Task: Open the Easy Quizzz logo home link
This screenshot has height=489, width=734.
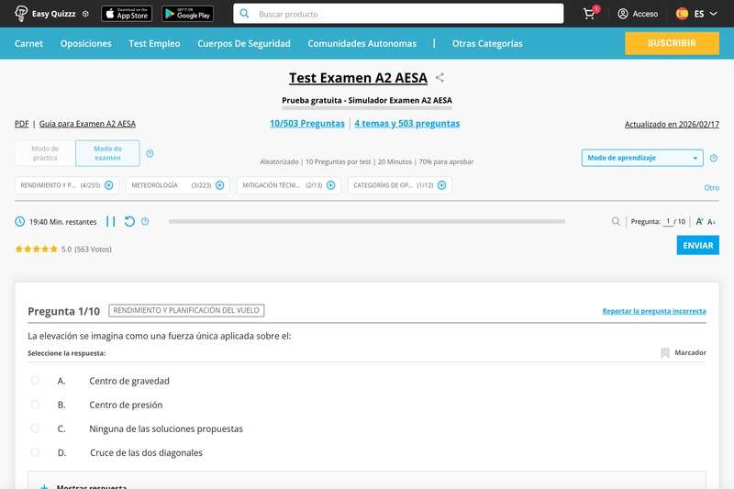Action: [45, 14]
